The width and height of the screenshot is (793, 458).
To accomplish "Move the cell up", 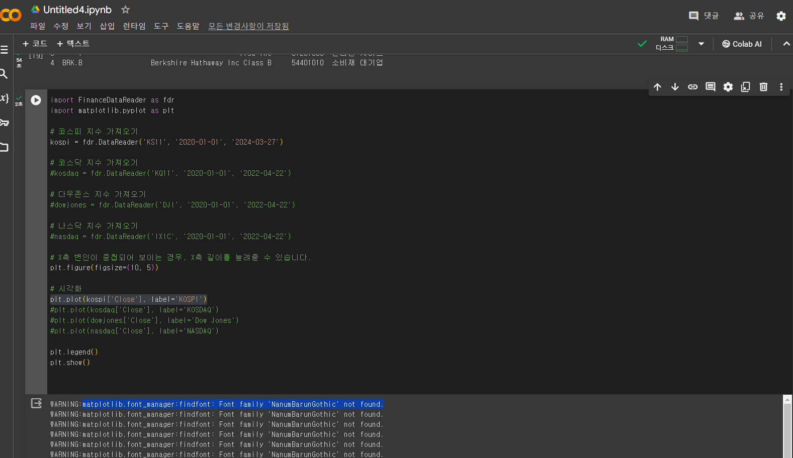I will pyautogui.click(x=657, y=87).
